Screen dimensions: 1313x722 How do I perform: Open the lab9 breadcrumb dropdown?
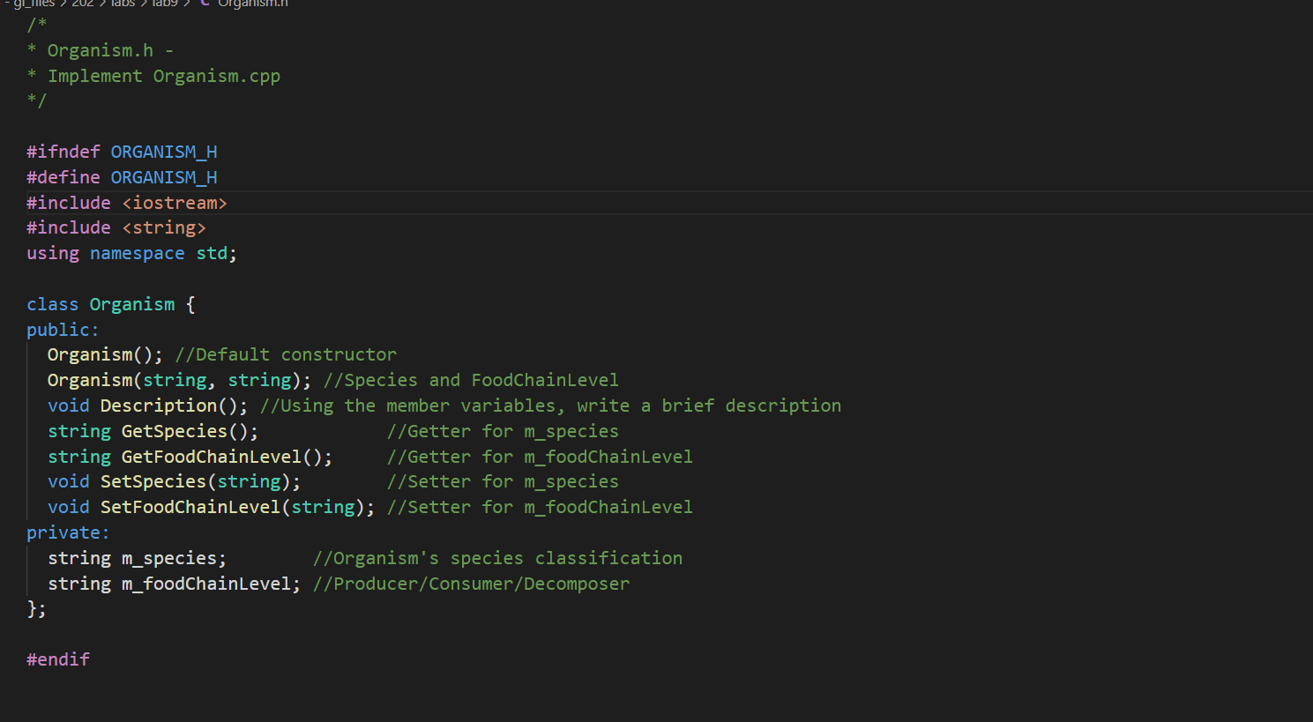pyautogui.click(x=164, y=4)
